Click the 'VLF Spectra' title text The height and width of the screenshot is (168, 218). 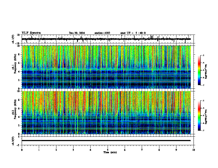tap(31, 33)
